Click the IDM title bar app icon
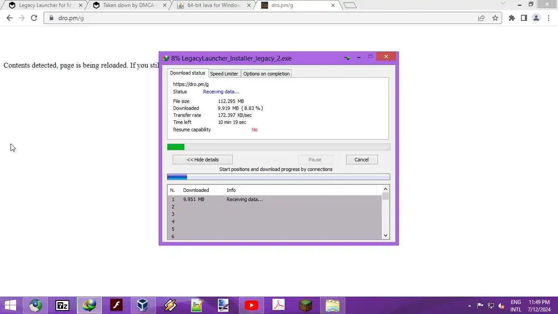This screenshot has height=314, width=558. (x=166, y=58)
